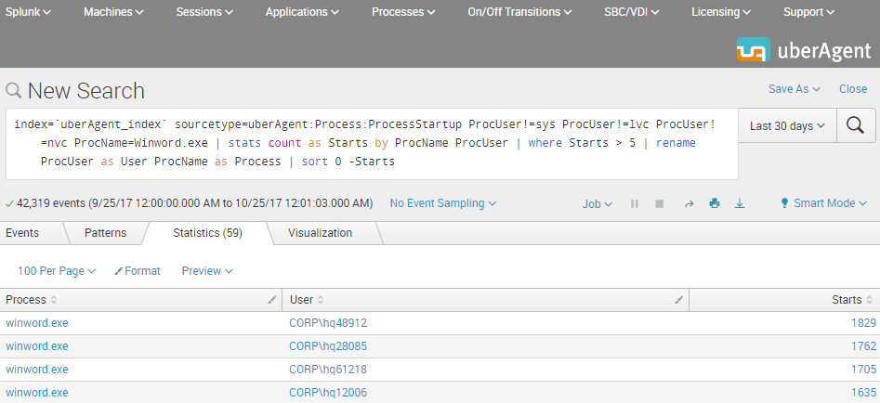Export results with the download icon
Image resolution: width=880 pixels, height=403 pixels.
point(740,203)
